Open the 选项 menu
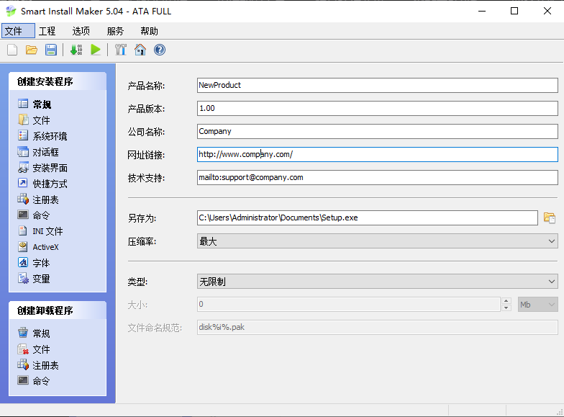The image size is (564, 417). pos(81,31)
